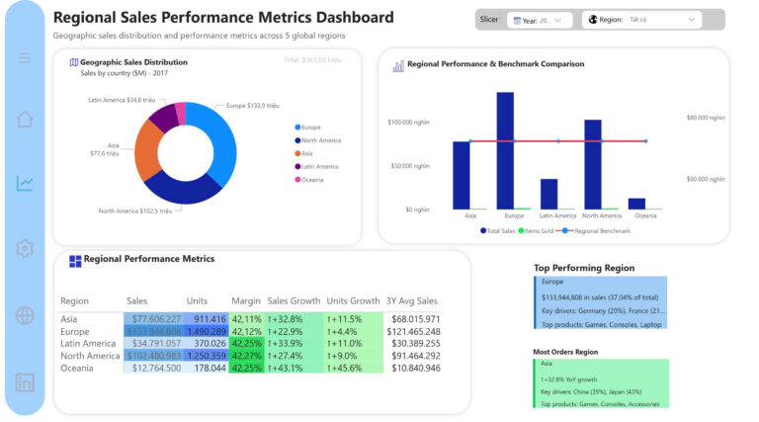
Task: Select the Latin America row in table
Action: [89, 343]
